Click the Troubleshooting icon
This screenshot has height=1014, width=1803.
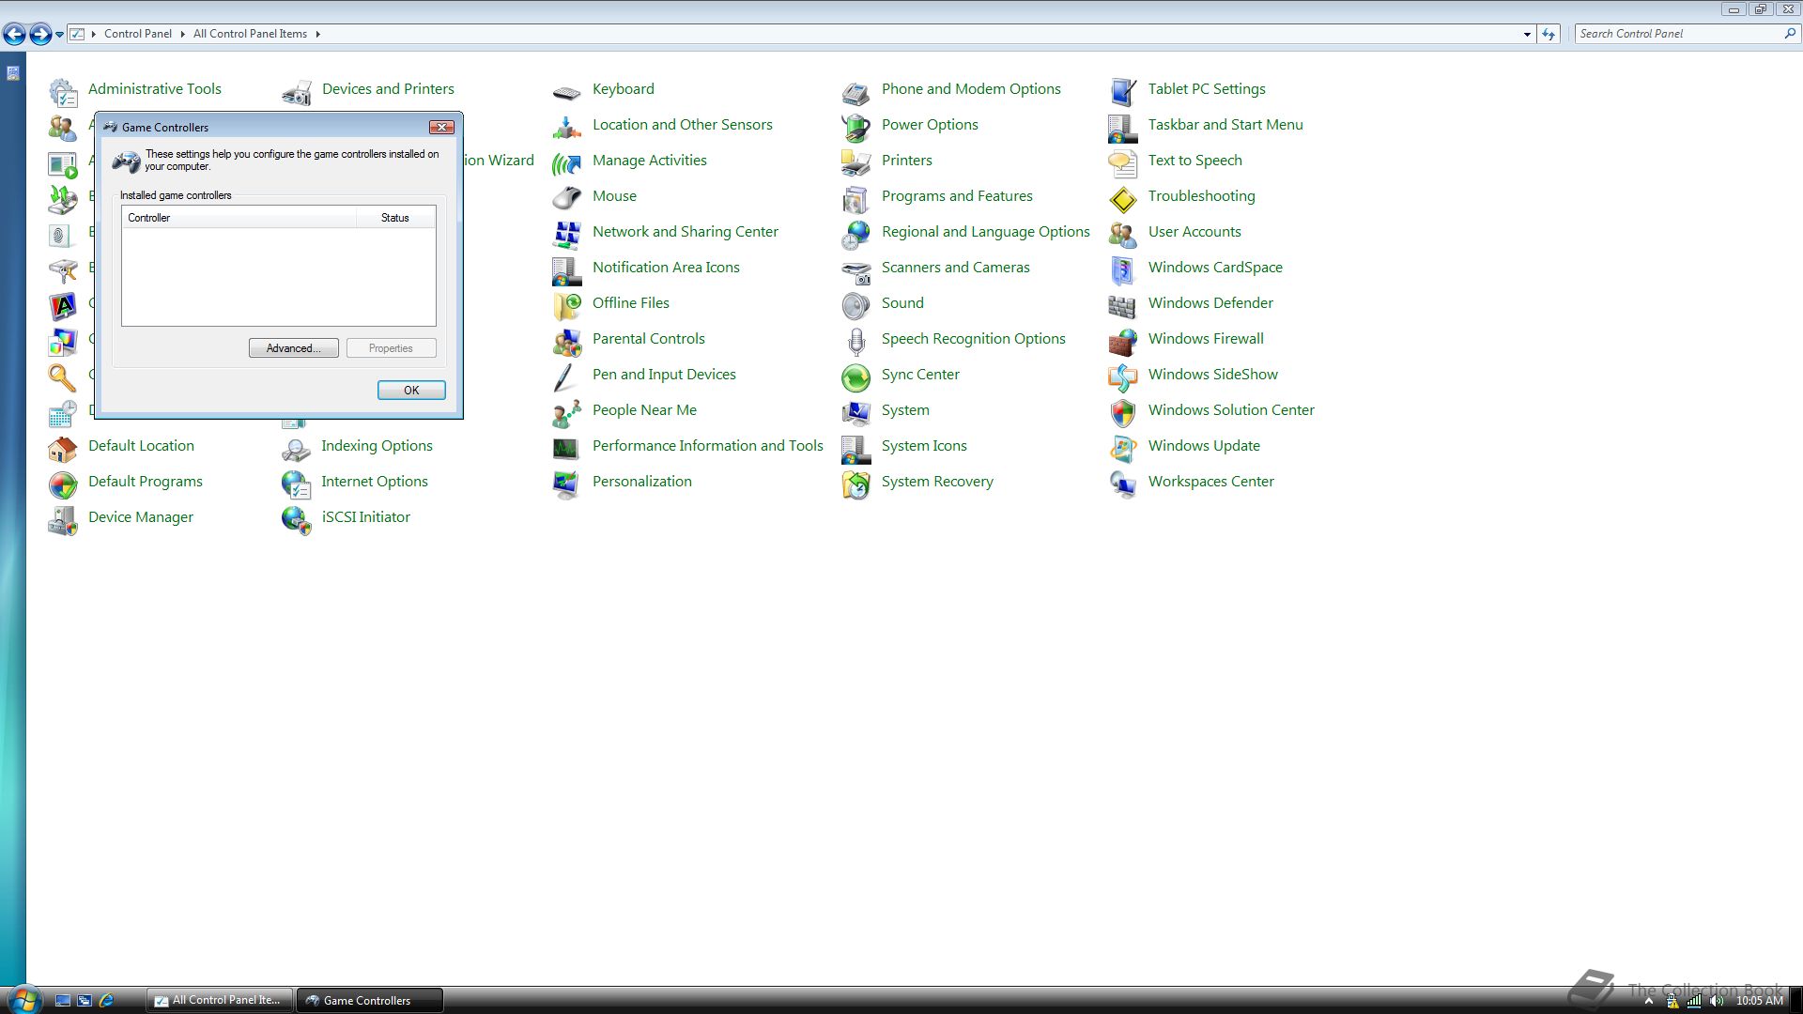click(x=1123, y=199)
